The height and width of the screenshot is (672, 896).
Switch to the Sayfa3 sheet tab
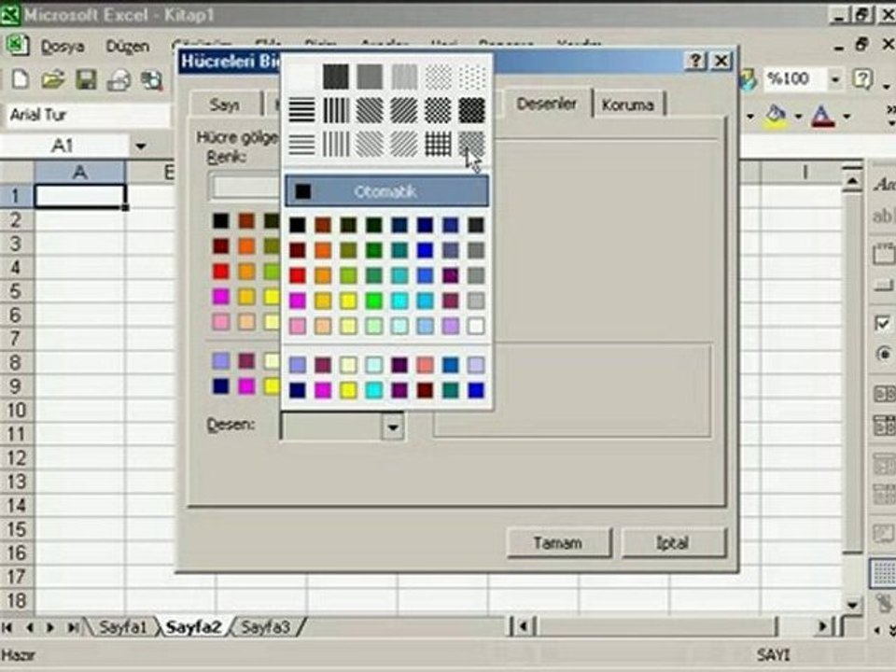point(265,627)
